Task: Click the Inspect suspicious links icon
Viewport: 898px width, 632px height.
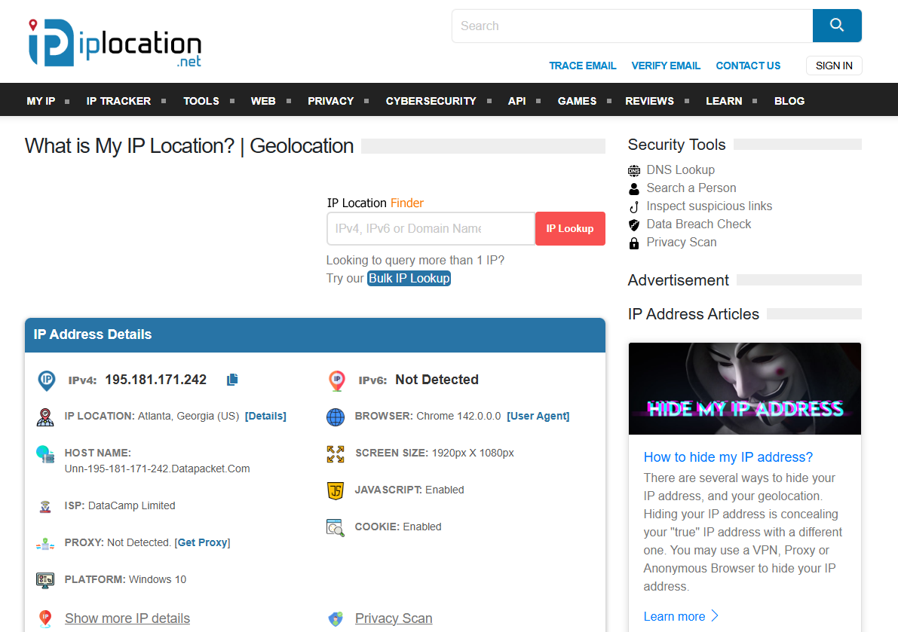Action: (x=634, y=206)
